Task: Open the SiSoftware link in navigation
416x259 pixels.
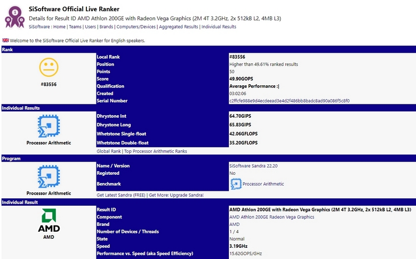Action: 39,27
